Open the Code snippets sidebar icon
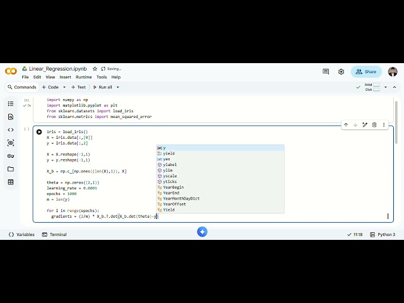Screen dimensions: 404x303 [x=11, y=130]
